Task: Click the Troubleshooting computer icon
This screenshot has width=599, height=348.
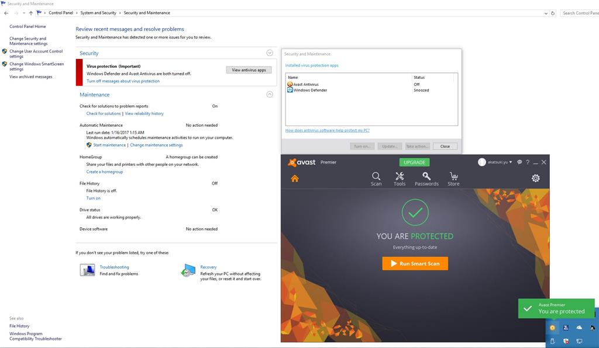Action: (x=88, y=270)
